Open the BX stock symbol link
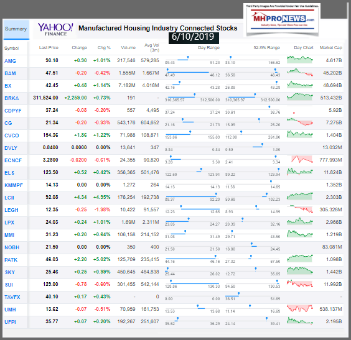The image size is (351, 340). coord(8,86)
